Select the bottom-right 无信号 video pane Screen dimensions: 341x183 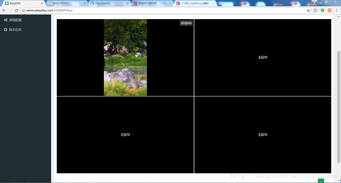pos(263,135)
